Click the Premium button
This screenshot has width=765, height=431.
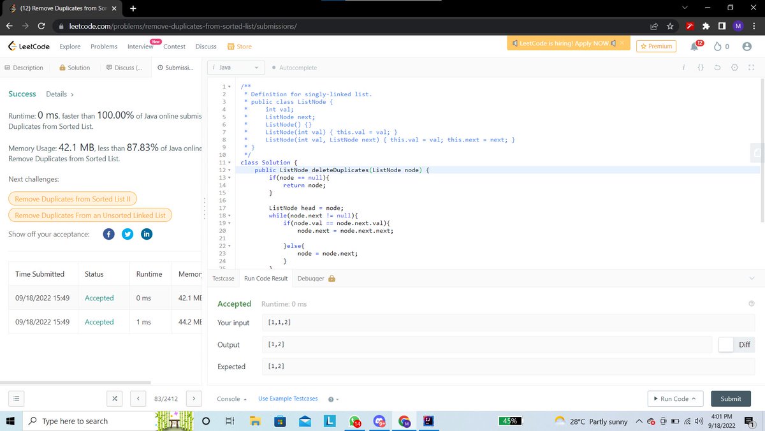[x=657, y=46]
